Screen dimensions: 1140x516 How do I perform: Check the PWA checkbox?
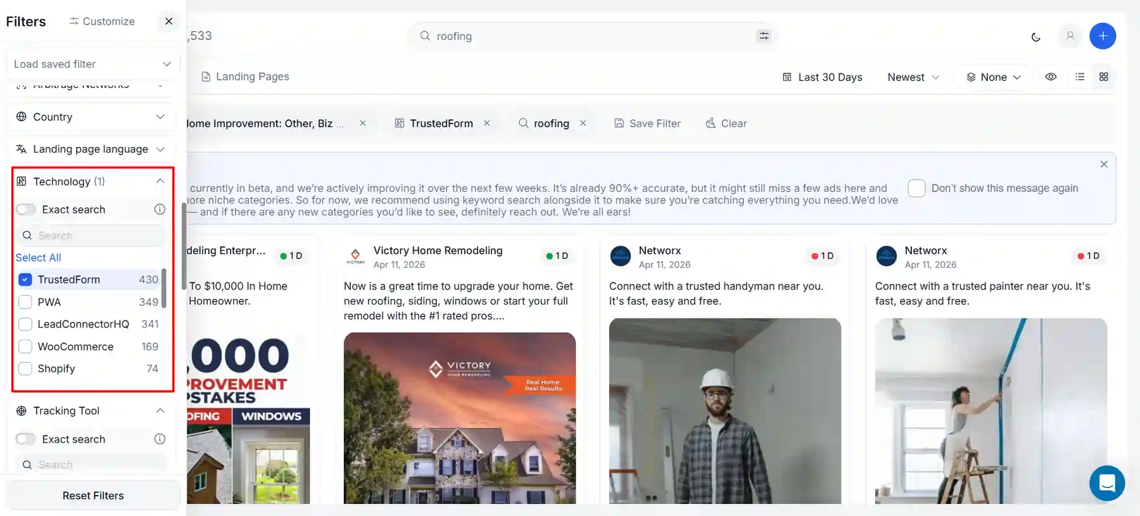tap(25, 302)
